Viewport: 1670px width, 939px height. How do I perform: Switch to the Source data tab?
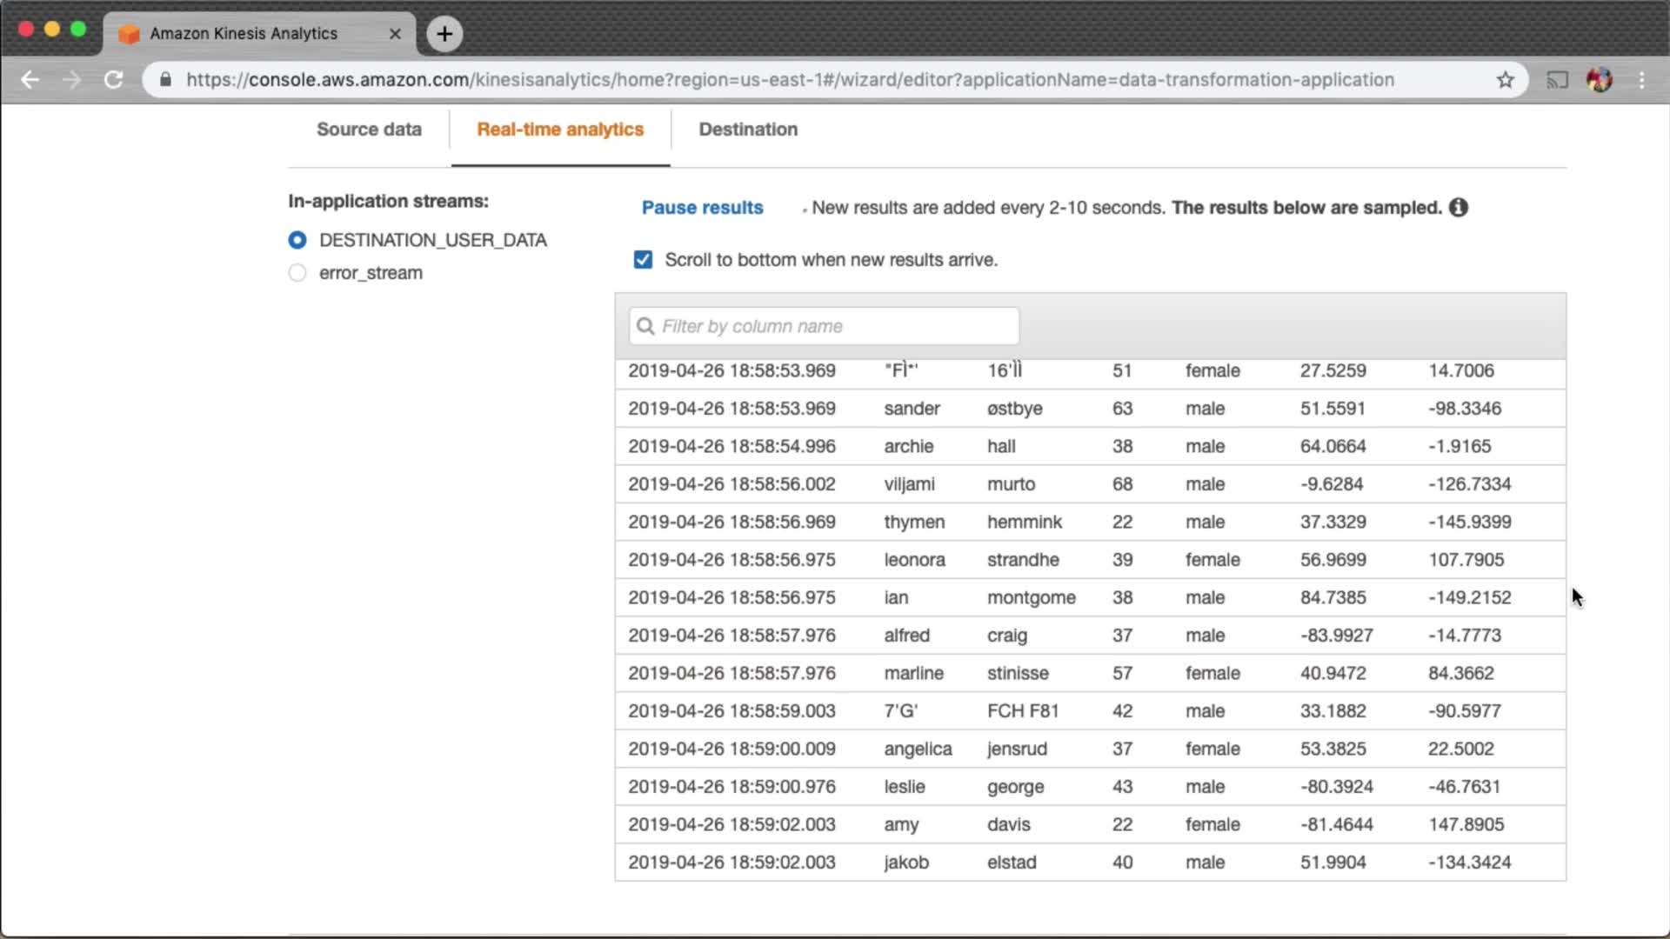(x=369, y=130)
